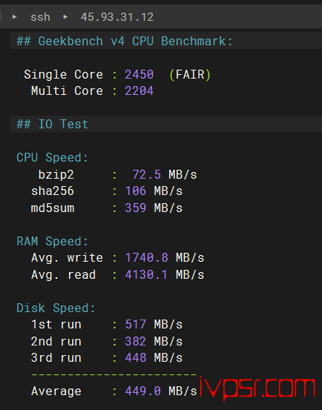Viewport: 322px width, 410px height.
Task: Click the Geekbench v4 CPU Benchmark heading
Action: point(125,41)
